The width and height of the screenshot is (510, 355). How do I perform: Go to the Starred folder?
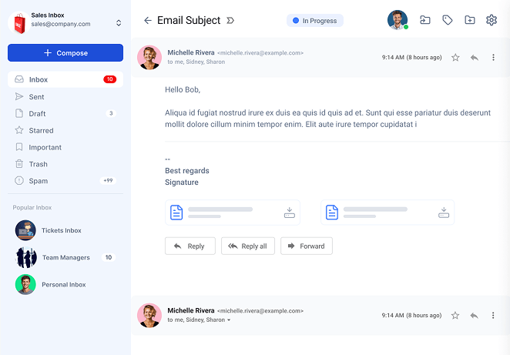41,131
